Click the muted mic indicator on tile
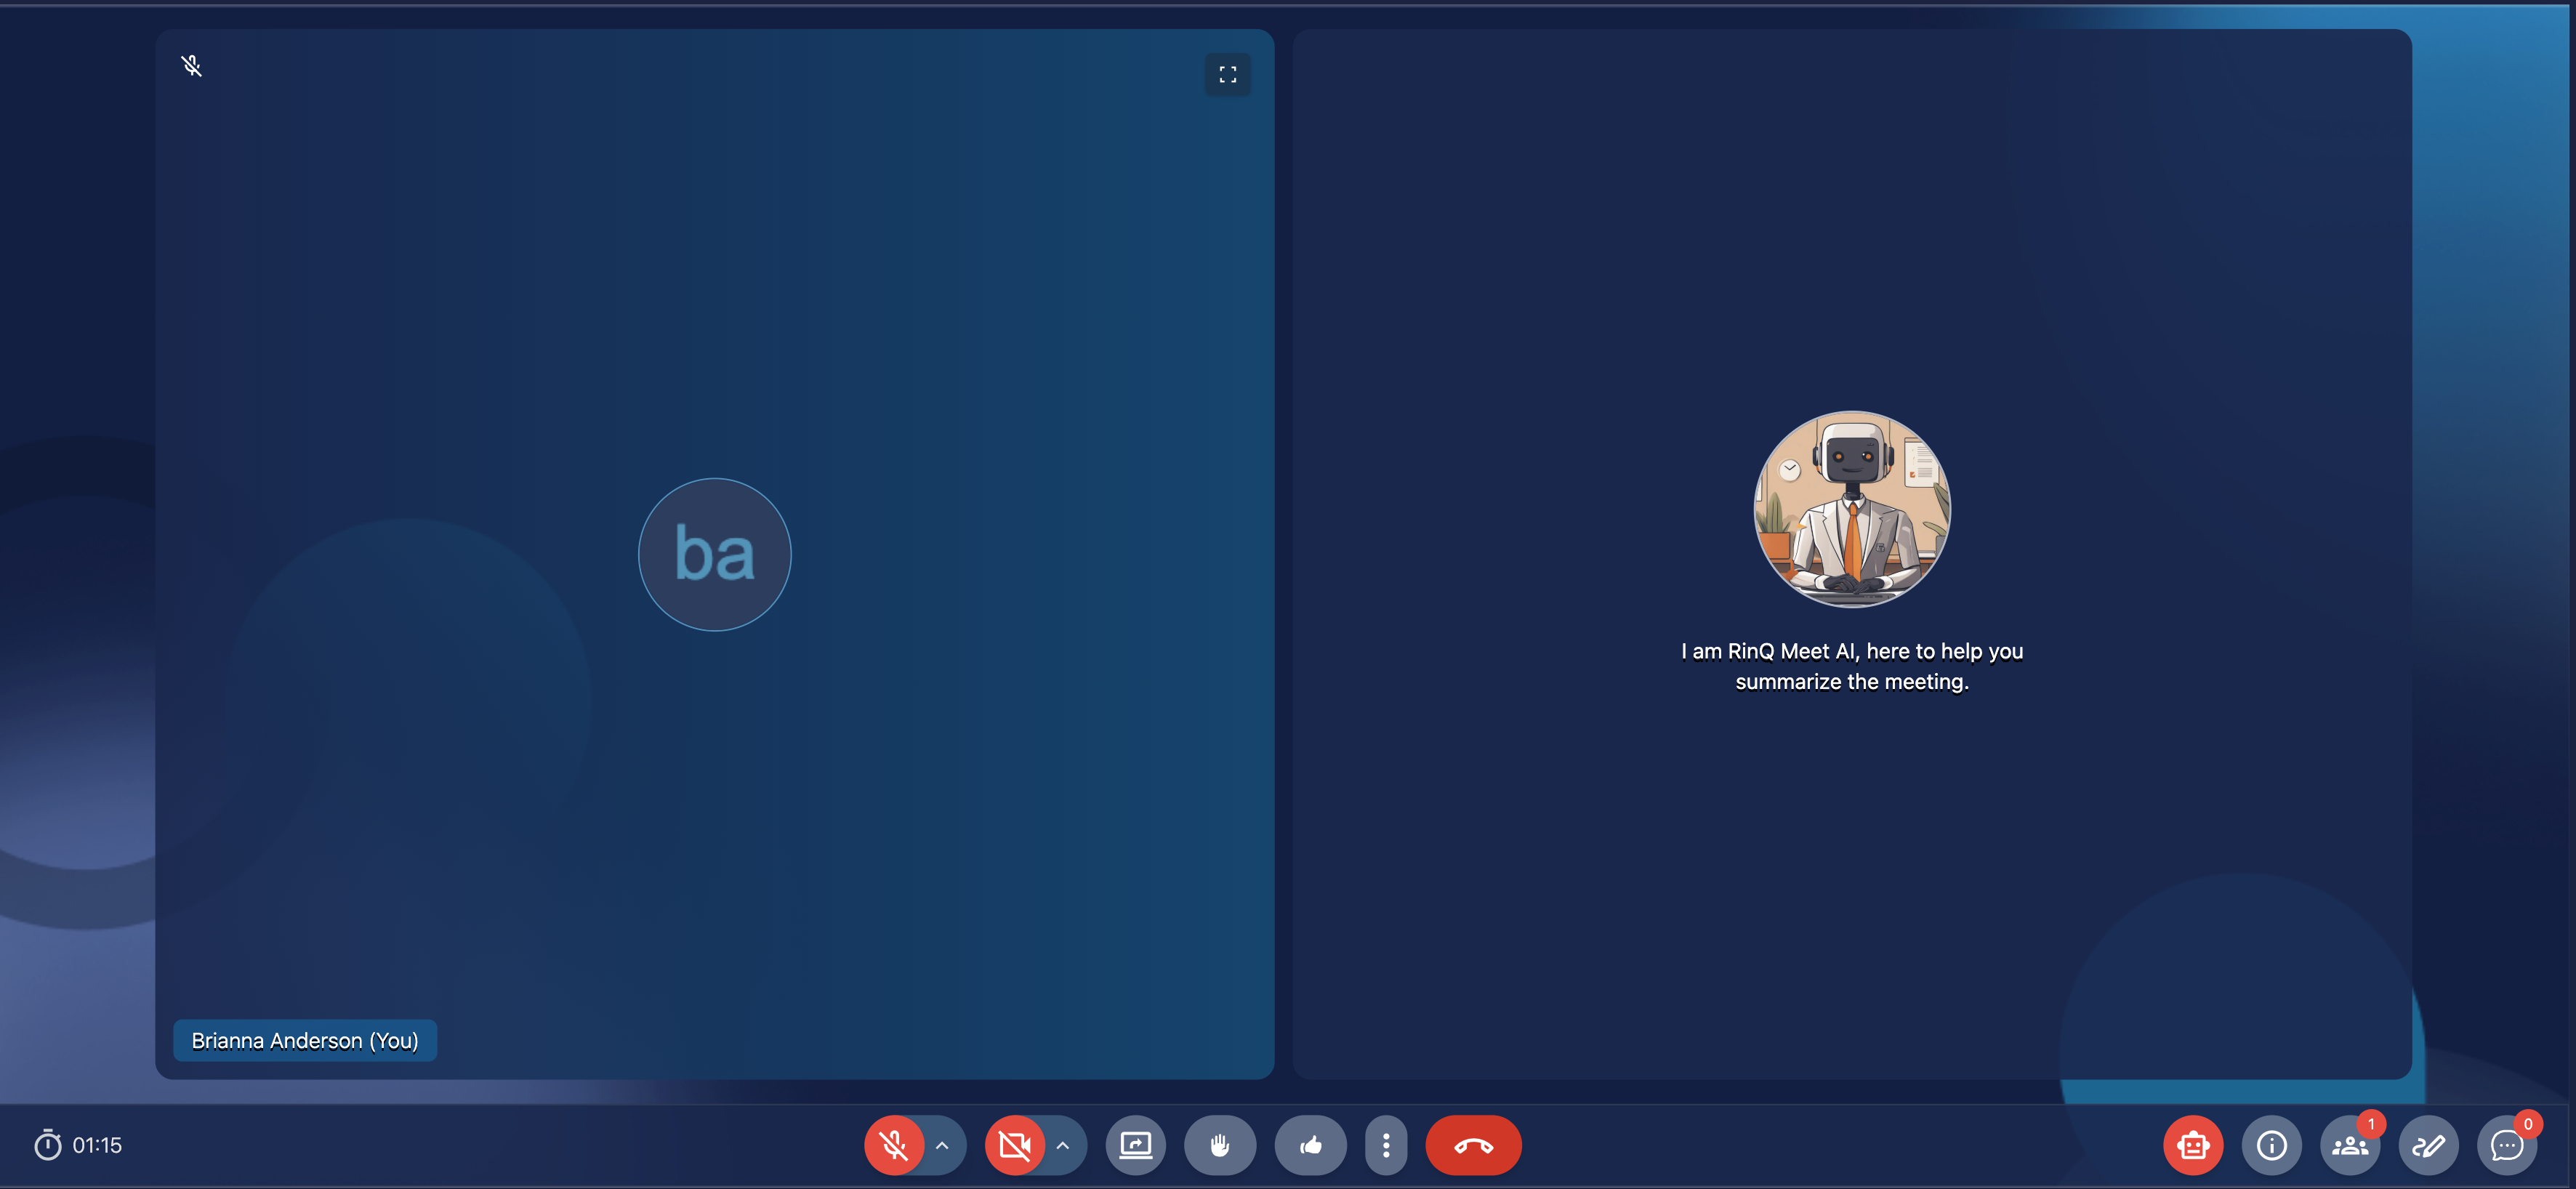This screenshot has height=1189, width=2576. pos(192,66)
